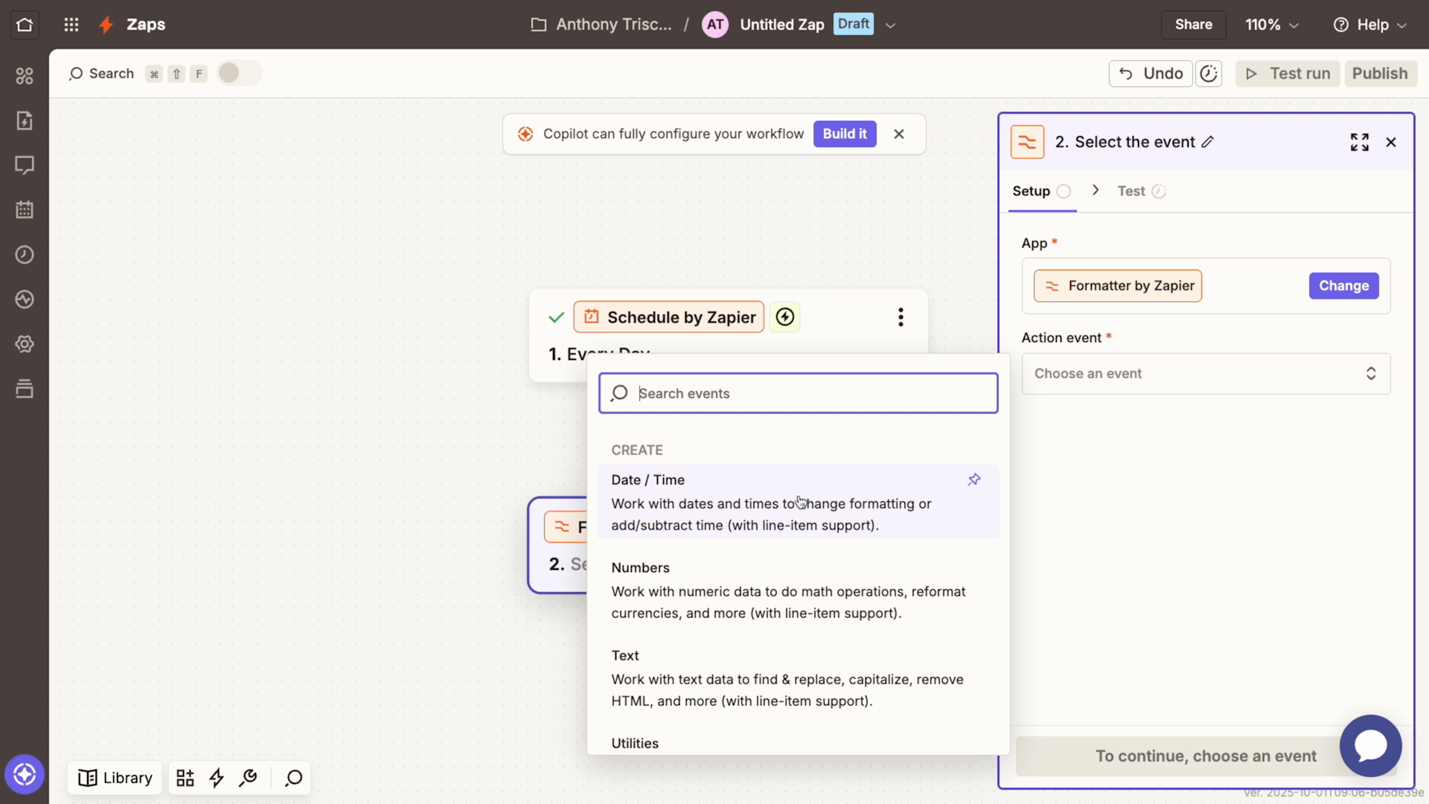Click the lightning bolt icon in bottom toolbar
Screen dimensions: 1429x804
click(217, 778)
